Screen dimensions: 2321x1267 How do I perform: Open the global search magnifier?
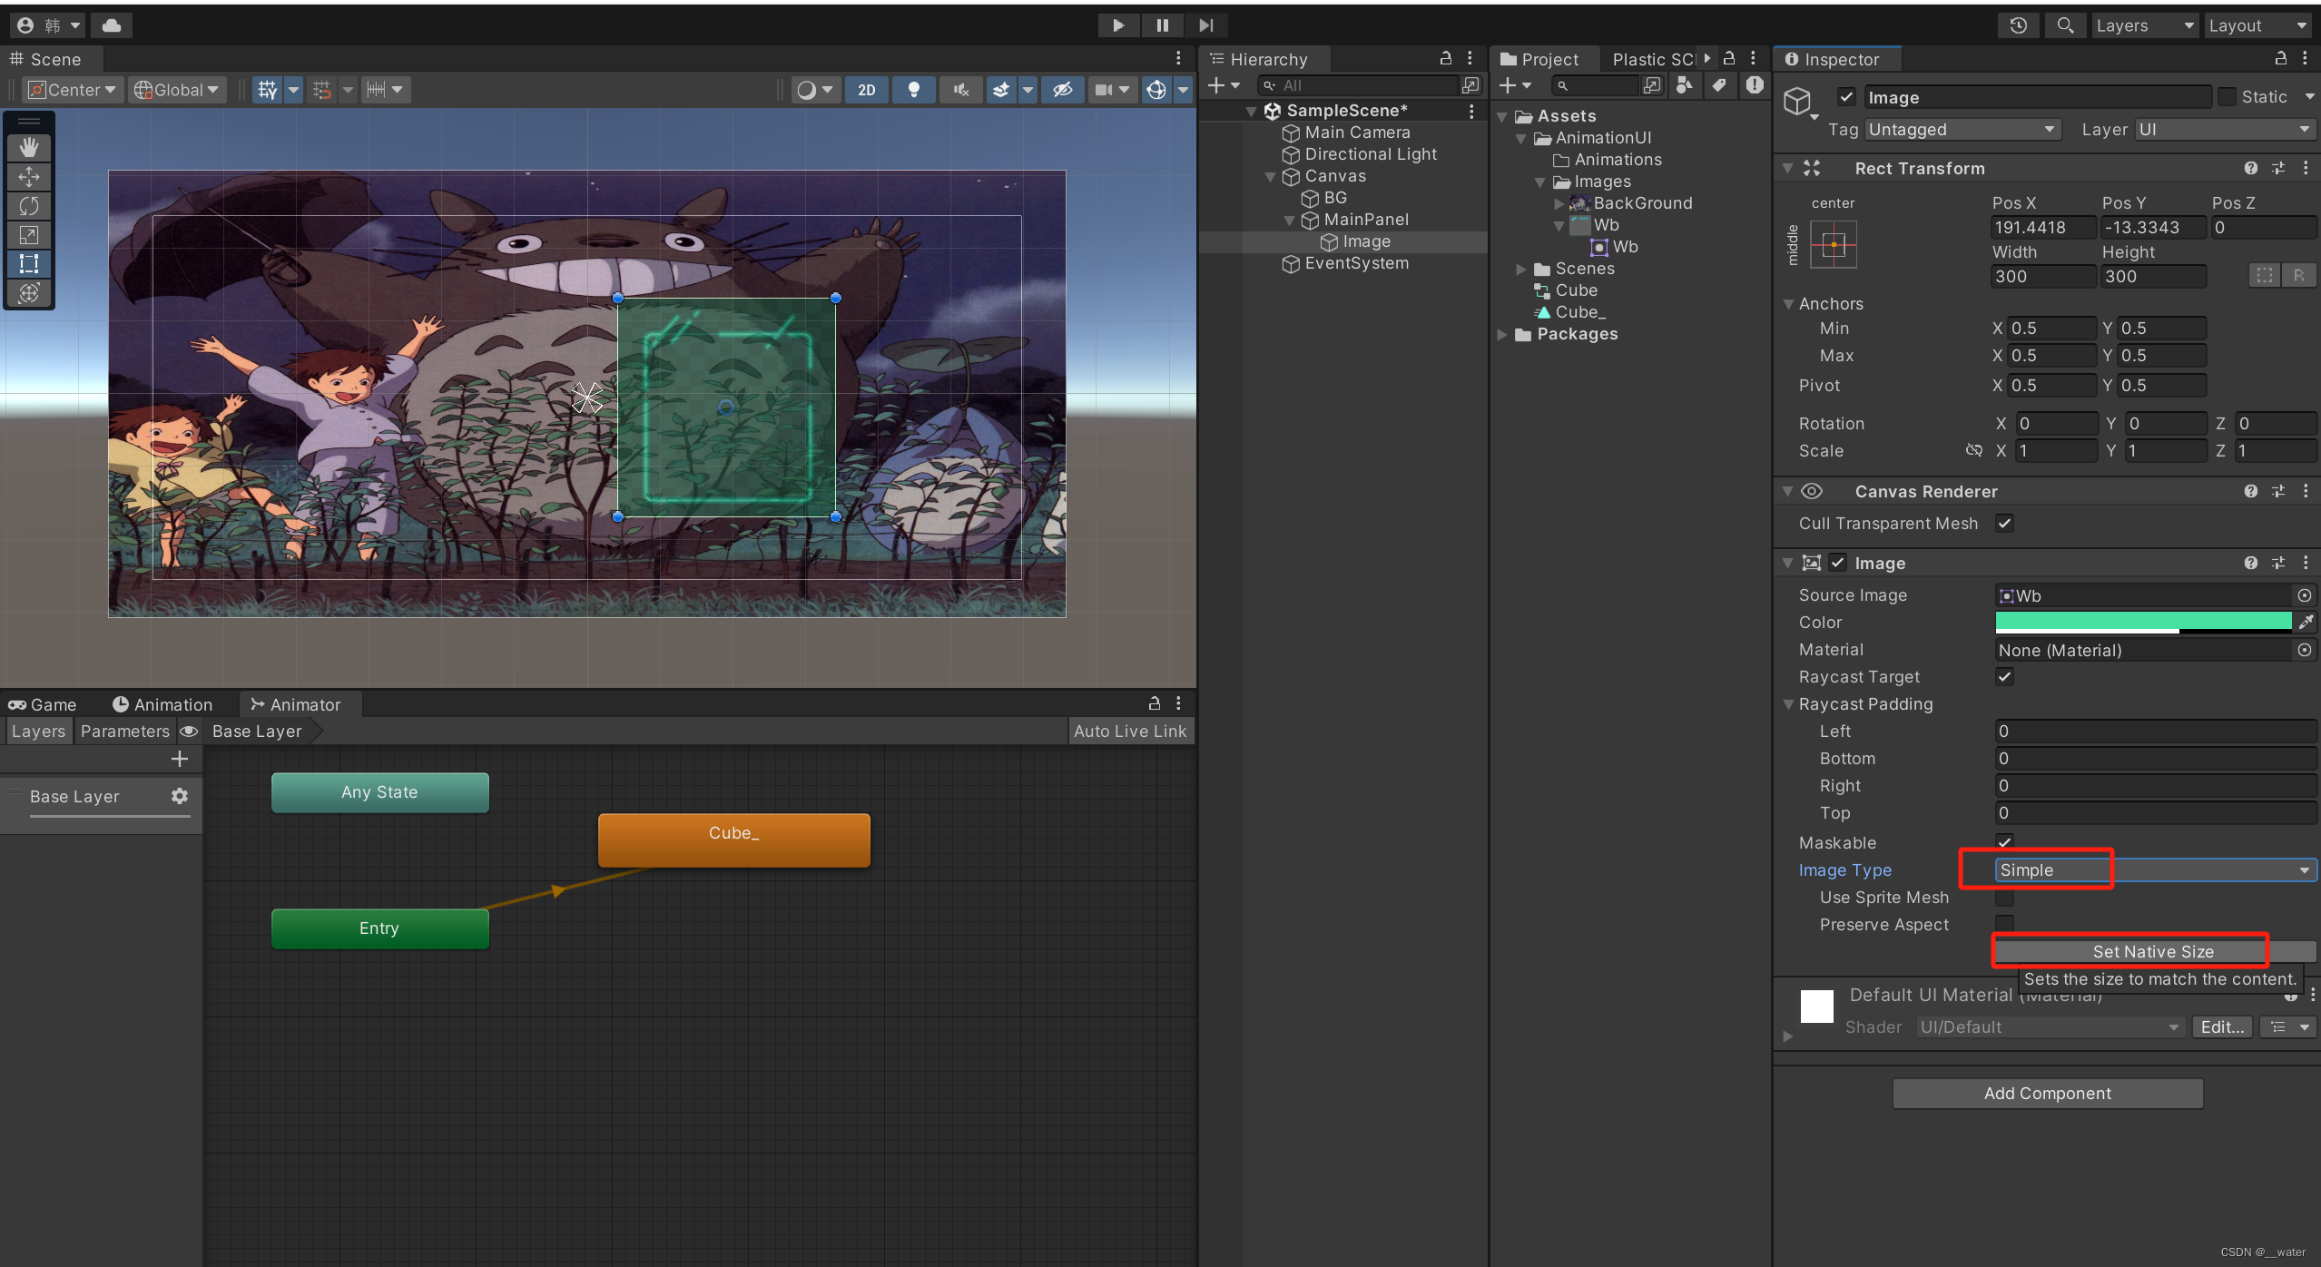[2065, 25]
